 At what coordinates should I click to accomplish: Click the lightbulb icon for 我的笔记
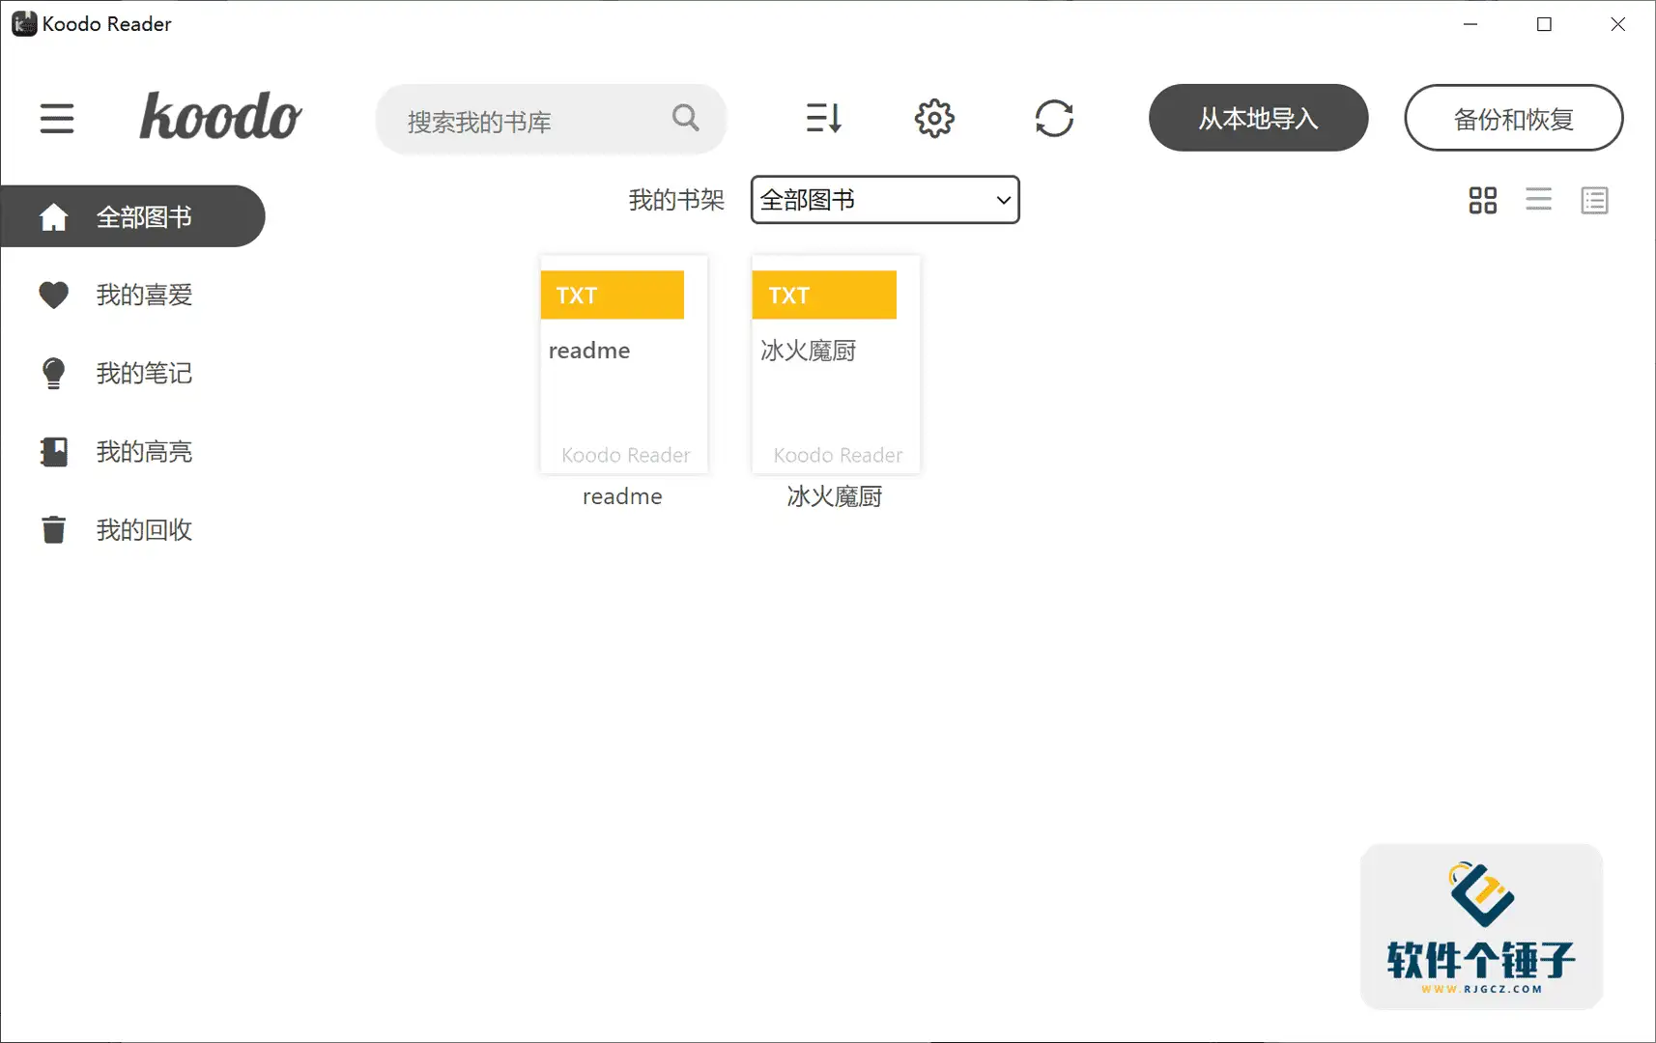[x=54, y=373]
